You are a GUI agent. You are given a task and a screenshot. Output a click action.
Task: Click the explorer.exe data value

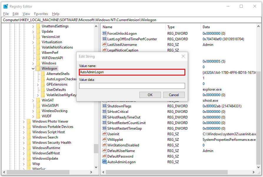point(212,89)
